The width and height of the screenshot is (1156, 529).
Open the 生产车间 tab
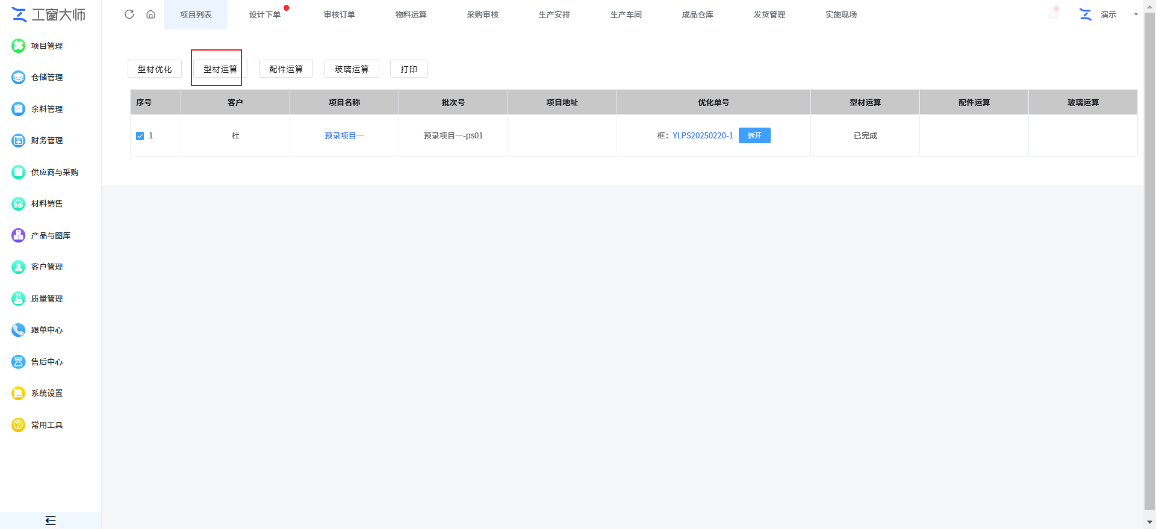click(626, 14)
